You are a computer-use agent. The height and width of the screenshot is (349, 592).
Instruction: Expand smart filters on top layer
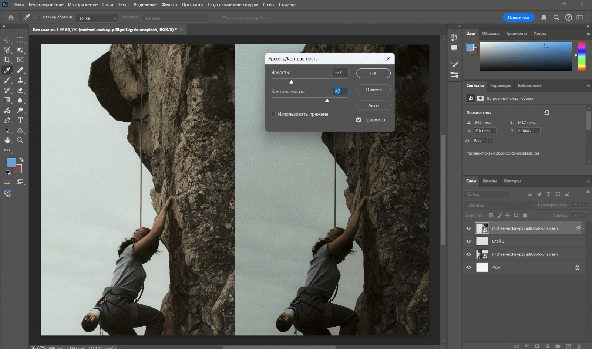tap(584, 228)
